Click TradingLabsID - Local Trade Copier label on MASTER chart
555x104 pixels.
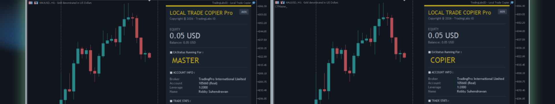(232, 3)
